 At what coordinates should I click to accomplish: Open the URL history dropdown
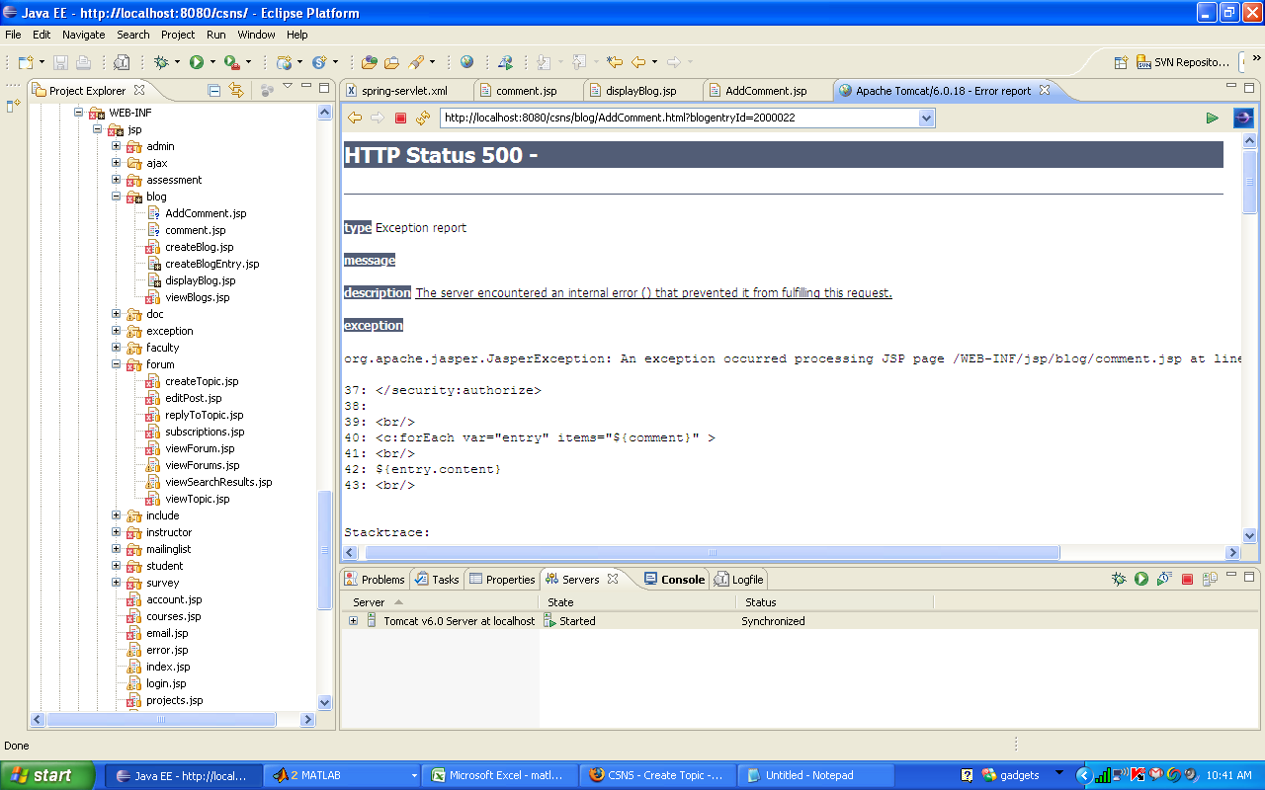[926, 118]
